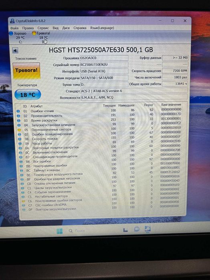
Task: Click yellow warning icon for C5 Нестабильные сектора
Action: [23, 197]
